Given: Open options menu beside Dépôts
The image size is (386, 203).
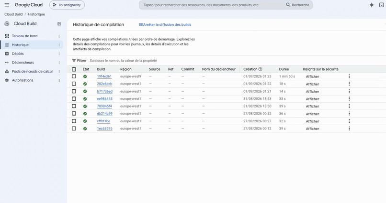Looking at the screenshot, I should pyautogui.click(x=59, y=54).
